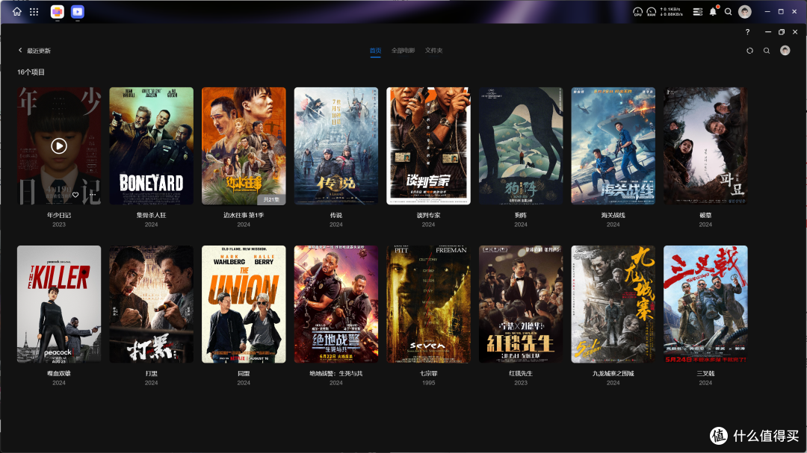Viewport: 807px width, 453px height.
Task: Click the title 喋血双雄
Action: click(59, 374)
